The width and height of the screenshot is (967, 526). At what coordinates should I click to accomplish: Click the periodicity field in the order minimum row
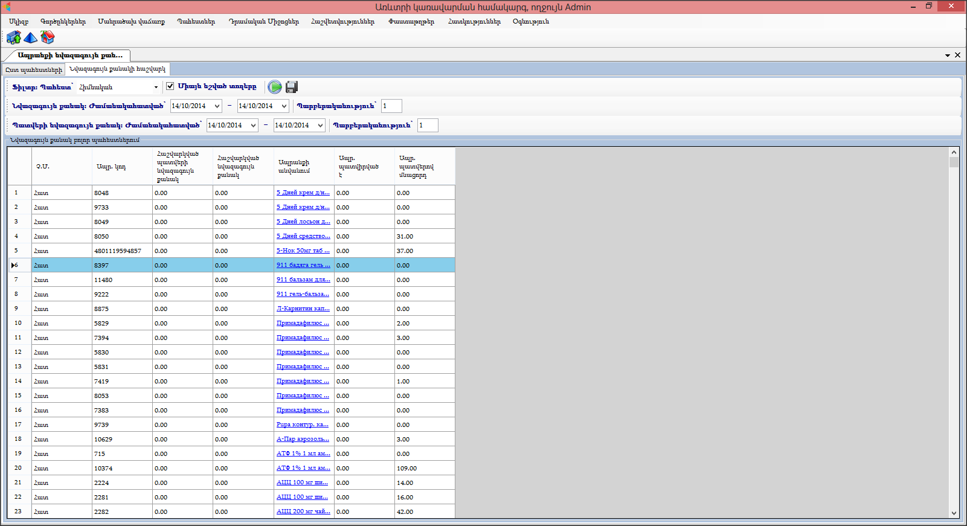click(428, 126)
